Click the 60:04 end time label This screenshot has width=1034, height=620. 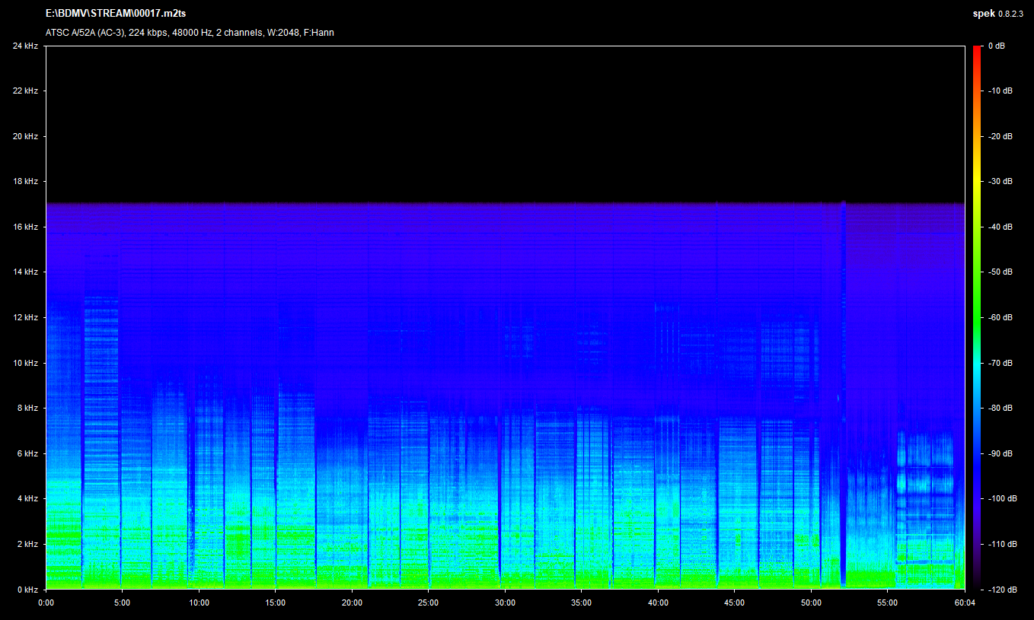[x=965, y=603]
